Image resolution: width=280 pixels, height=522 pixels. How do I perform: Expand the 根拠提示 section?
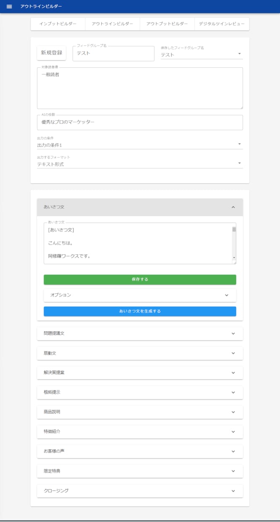coord(140,392)
